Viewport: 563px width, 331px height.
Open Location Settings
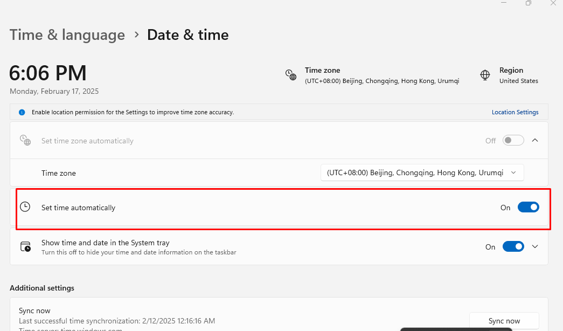515,112
